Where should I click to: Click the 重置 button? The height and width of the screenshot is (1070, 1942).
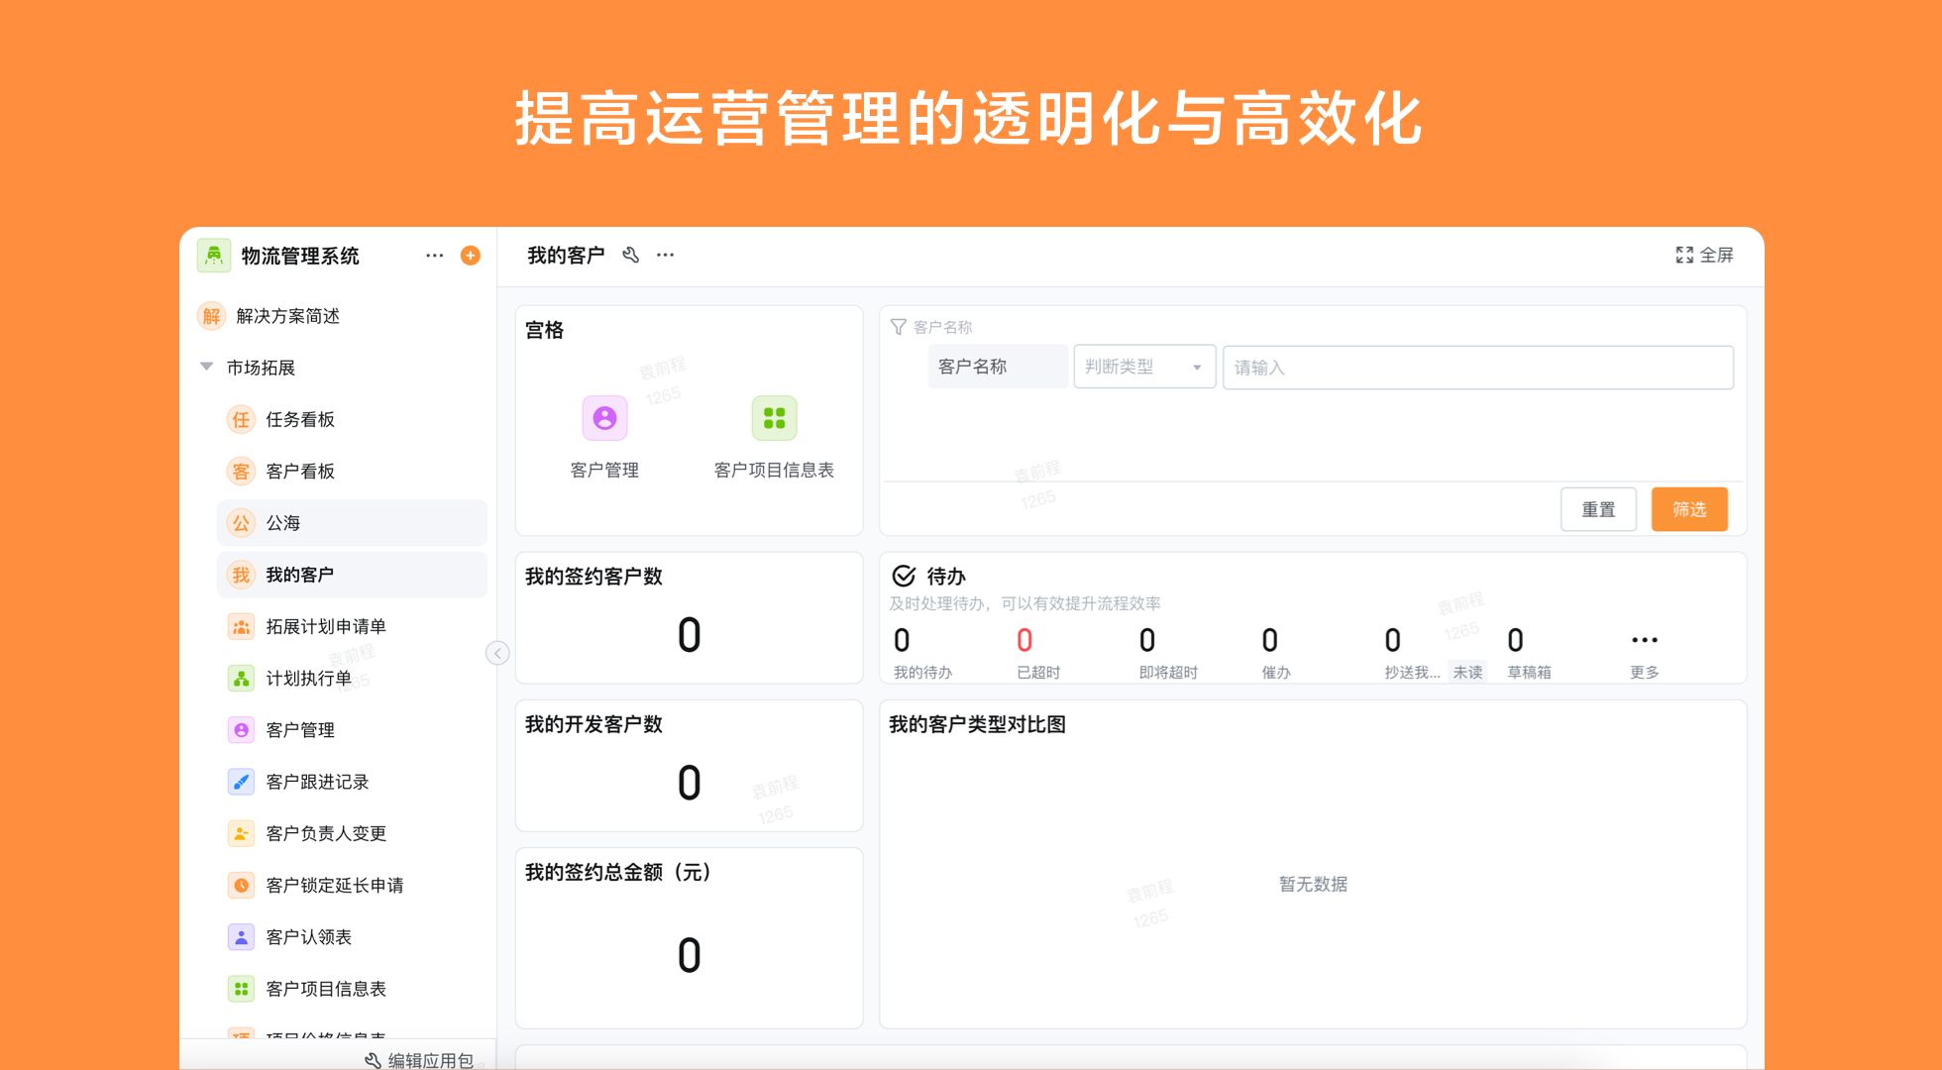tap(1598, 509)
